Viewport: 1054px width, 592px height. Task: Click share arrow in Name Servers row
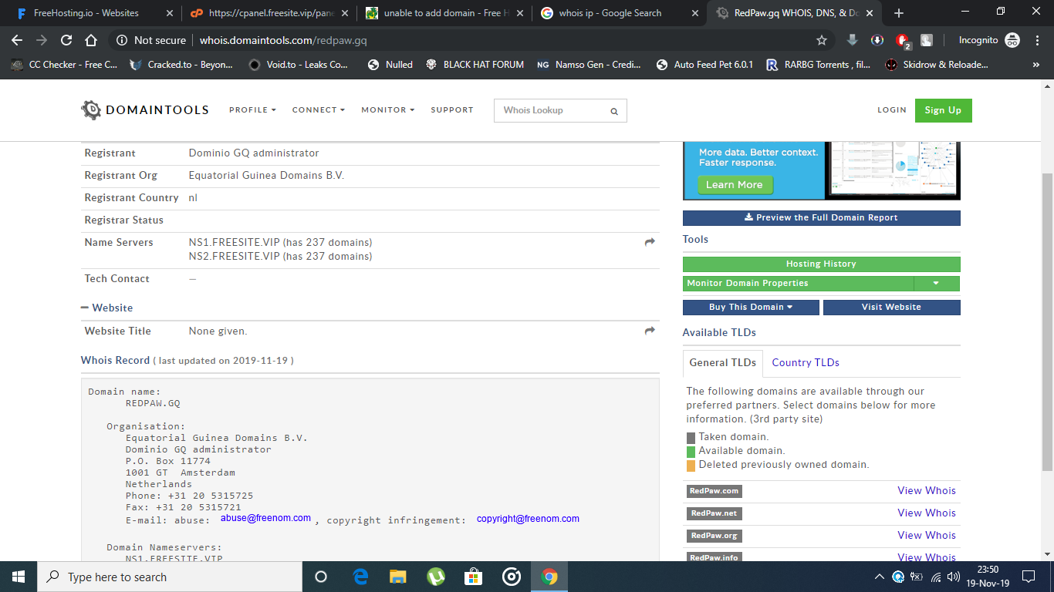click(650, 242)
